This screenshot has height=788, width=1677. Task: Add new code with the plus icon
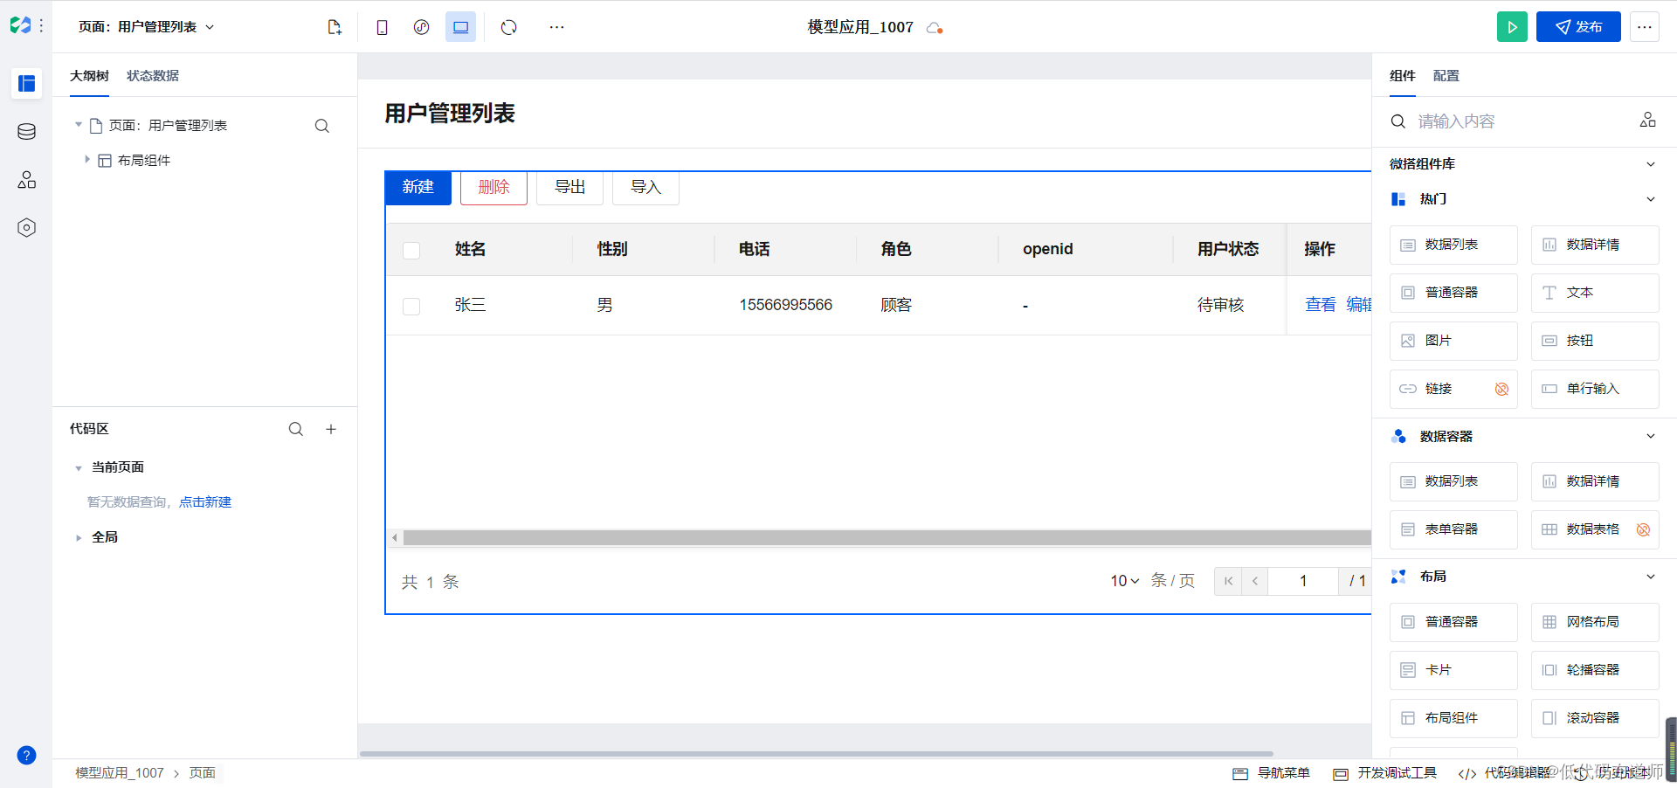331,429
